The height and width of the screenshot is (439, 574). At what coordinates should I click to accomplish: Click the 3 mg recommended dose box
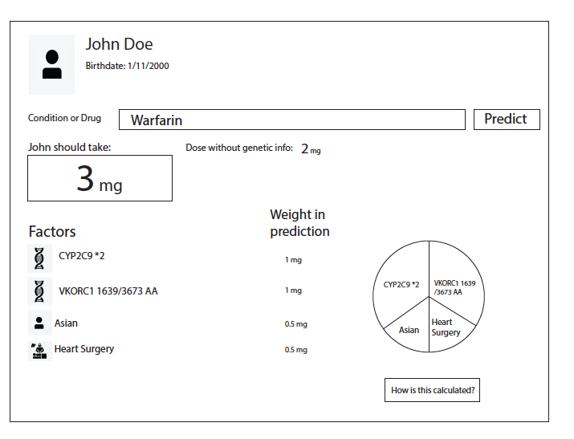100,178
